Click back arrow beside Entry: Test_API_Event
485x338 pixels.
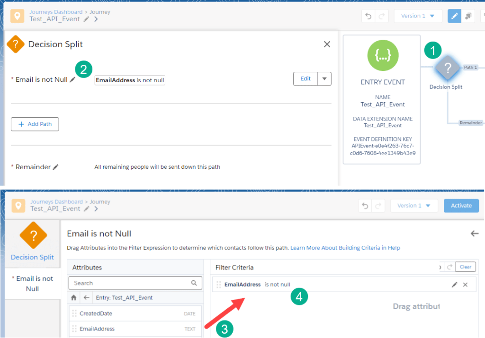click(x=86, y=298)
